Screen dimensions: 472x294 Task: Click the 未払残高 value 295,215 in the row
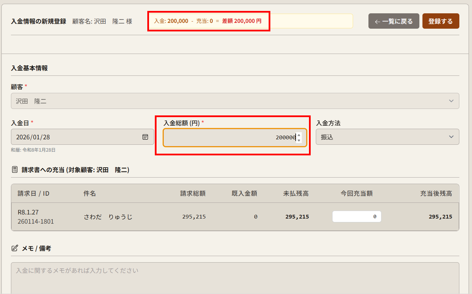297,216
